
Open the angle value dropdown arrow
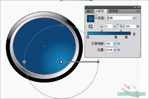(115, 26)
